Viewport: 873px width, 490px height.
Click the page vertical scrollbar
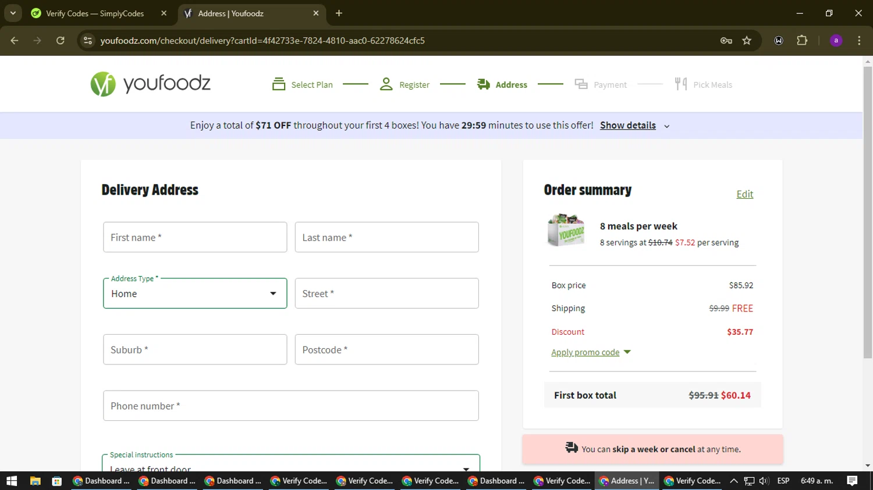point(868,213)
